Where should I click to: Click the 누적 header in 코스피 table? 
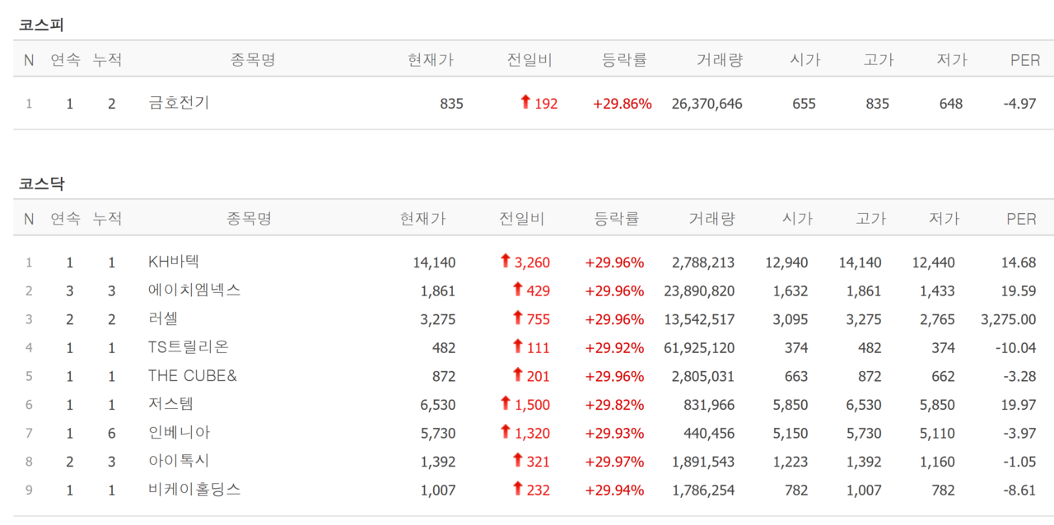click(107, 59)
